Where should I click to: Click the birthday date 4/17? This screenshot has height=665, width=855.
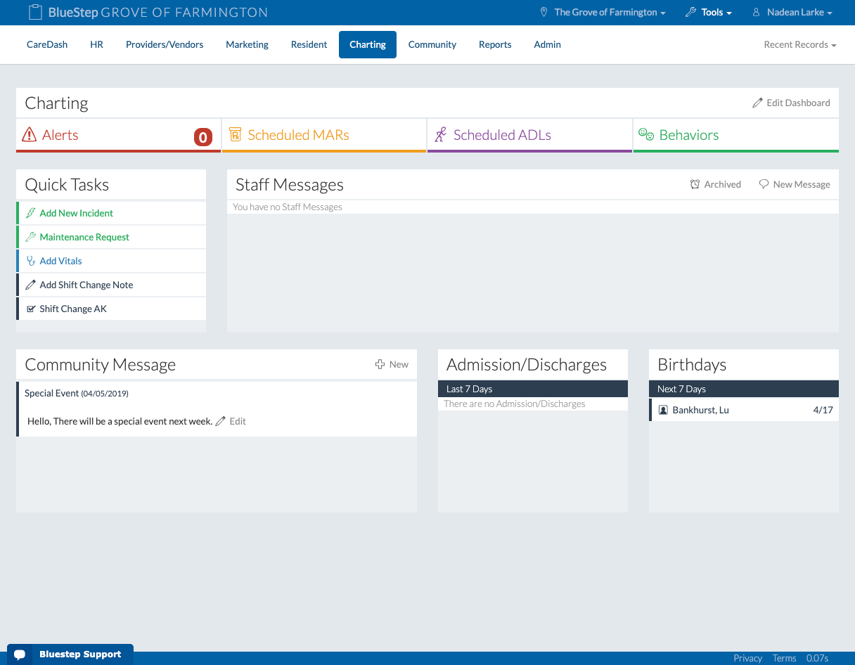click(823, 410)
